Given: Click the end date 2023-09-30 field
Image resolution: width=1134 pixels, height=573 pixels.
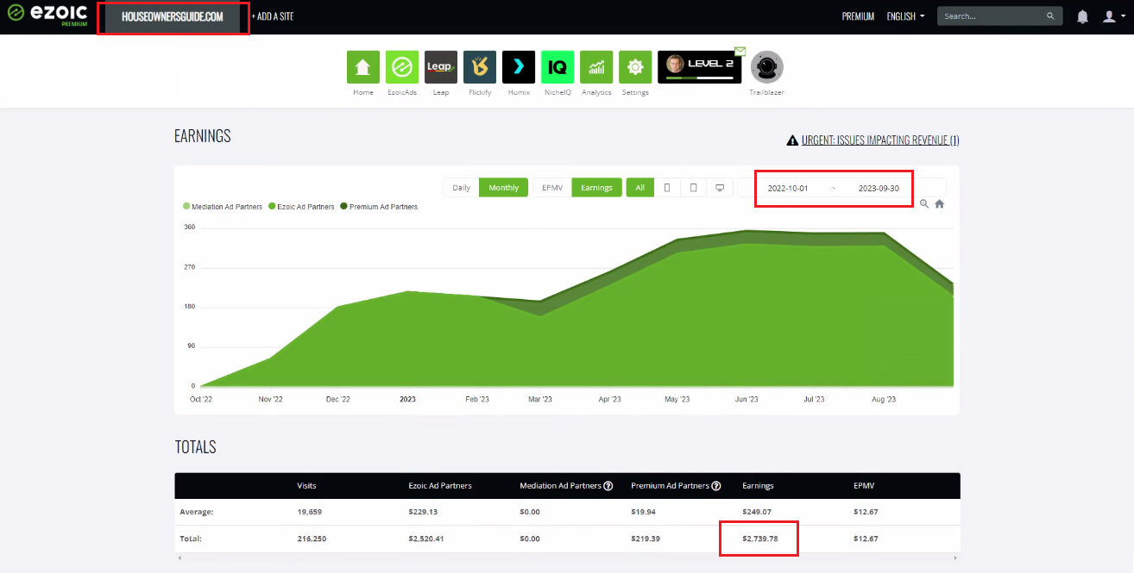Looking at the screenshot, I should point(879,189).
